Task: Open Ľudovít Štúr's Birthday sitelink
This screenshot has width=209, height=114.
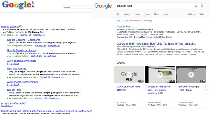Action: tap(163, 37)
